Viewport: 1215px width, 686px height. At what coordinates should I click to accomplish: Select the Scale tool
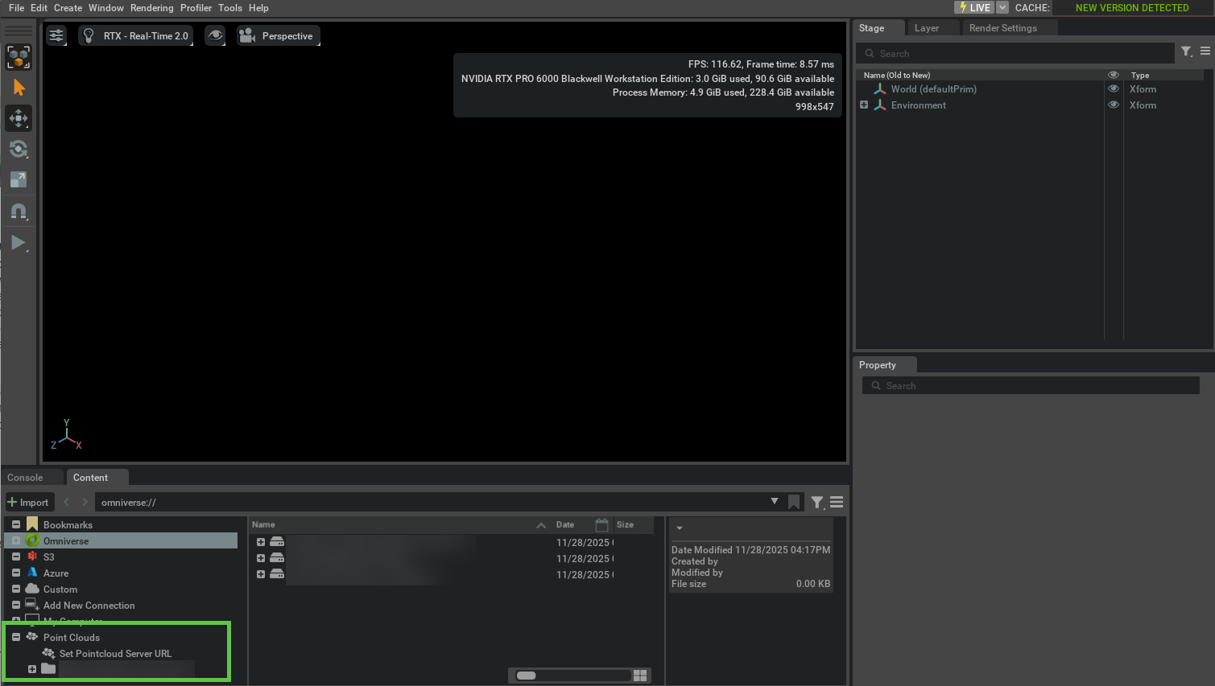[18, 179]
